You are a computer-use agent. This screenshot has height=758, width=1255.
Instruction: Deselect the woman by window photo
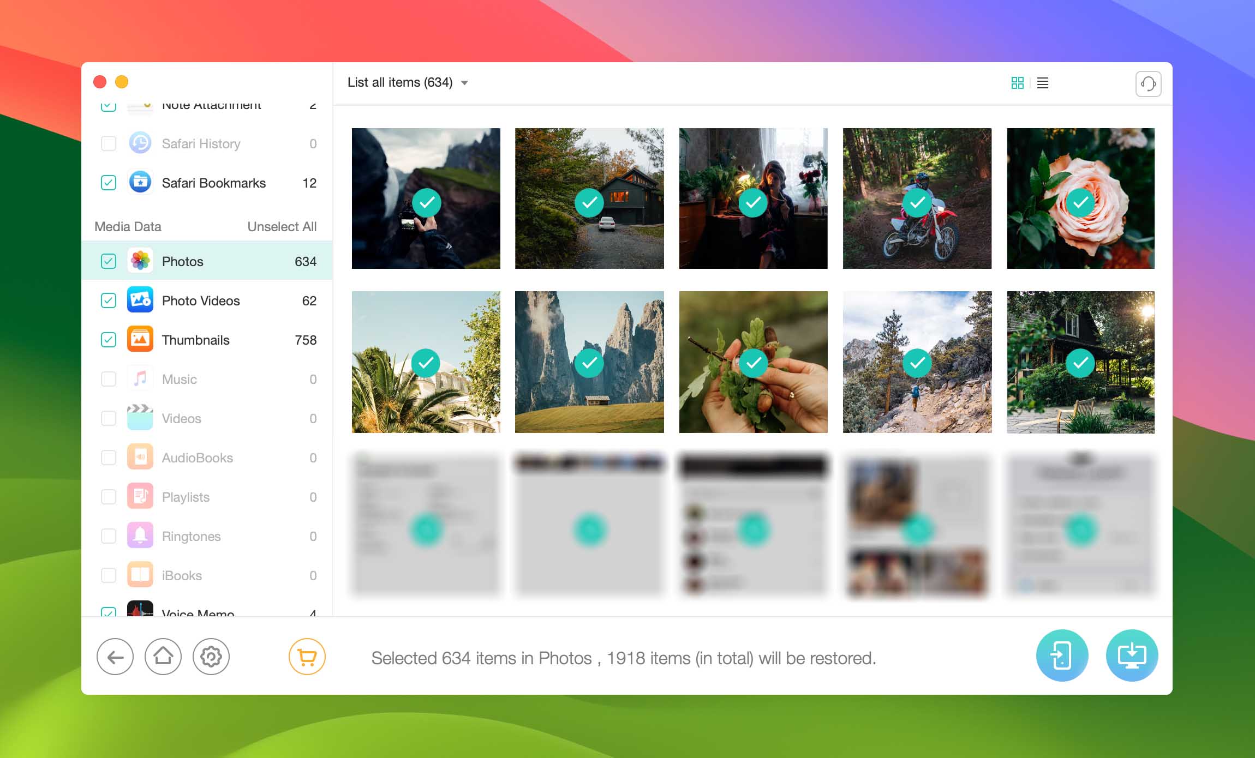coord(753,198)
